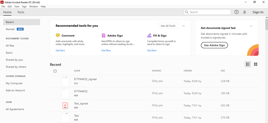
Task: Select Recent in the sidebar
Action: click(21, 22)
